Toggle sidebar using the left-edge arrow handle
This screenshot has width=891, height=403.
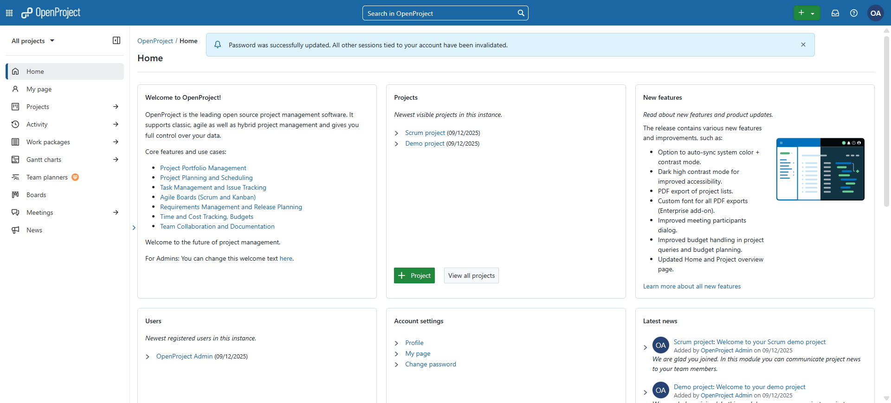tap(134, 228)
